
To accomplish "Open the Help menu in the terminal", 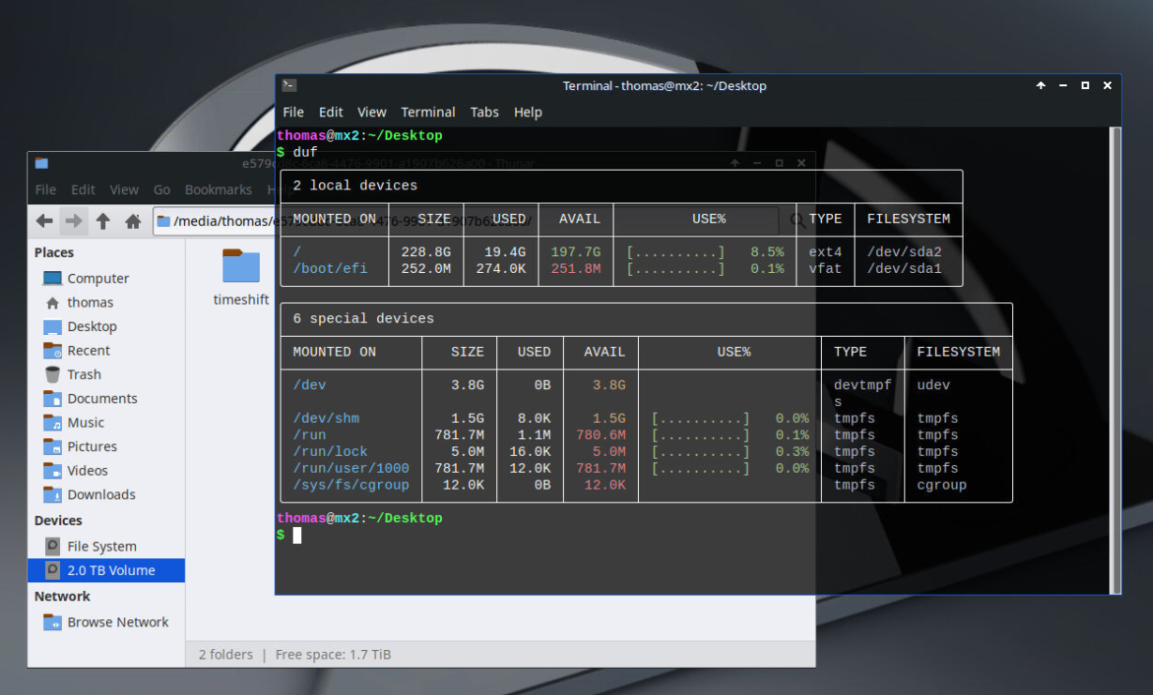I will point(527,112).
